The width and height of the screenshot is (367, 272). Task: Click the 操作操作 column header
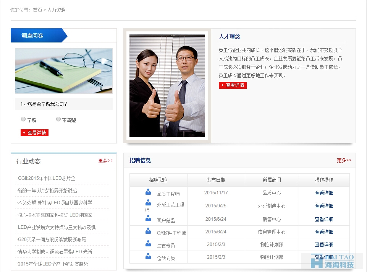[x=324, y=180]
